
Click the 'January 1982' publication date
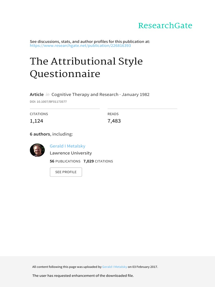coord(135,94)
